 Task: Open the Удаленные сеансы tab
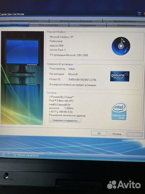pyautogui.click(x=124, y=21)
